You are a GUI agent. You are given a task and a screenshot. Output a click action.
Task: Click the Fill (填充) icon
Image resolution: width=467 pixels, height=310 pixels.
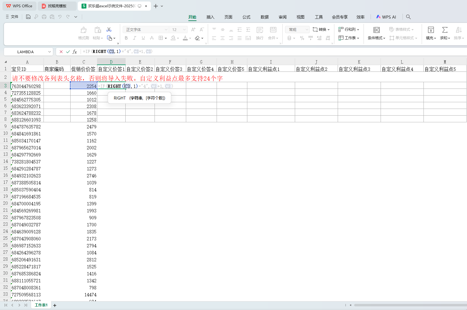click(x=431, y=30)
